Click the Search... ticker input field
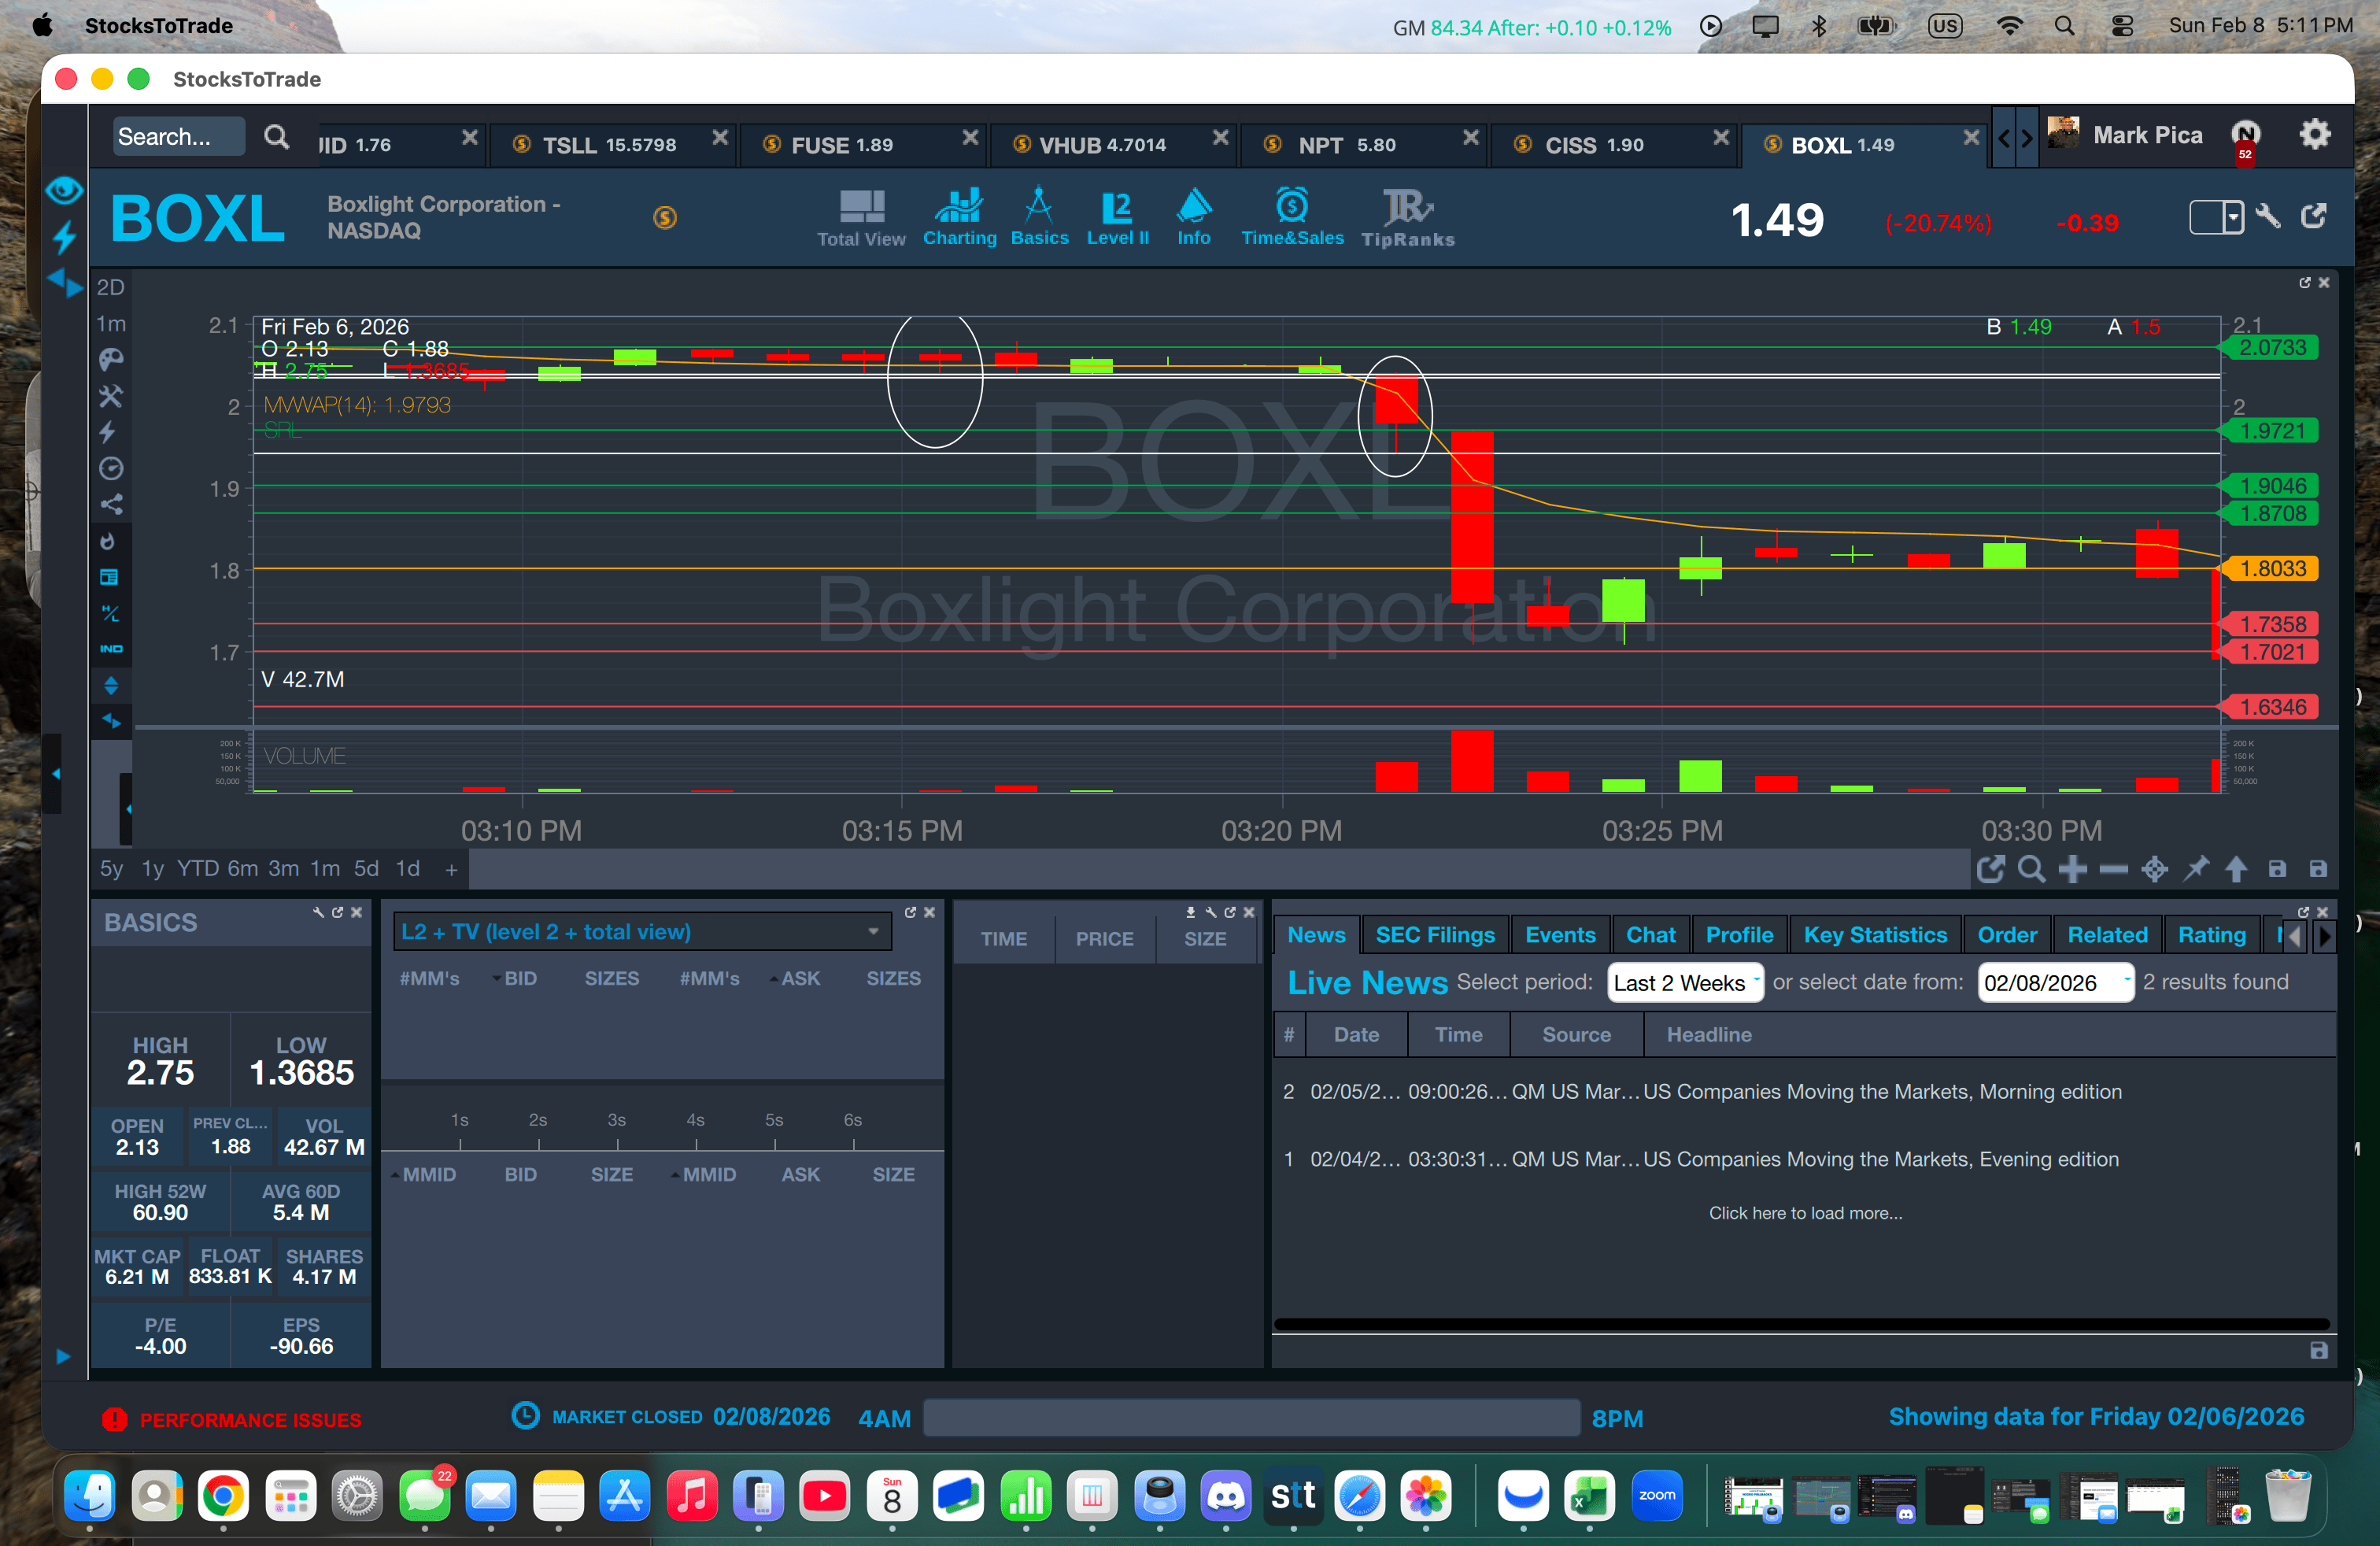Screen dimensions: 2380x1546 click(178, 137)
